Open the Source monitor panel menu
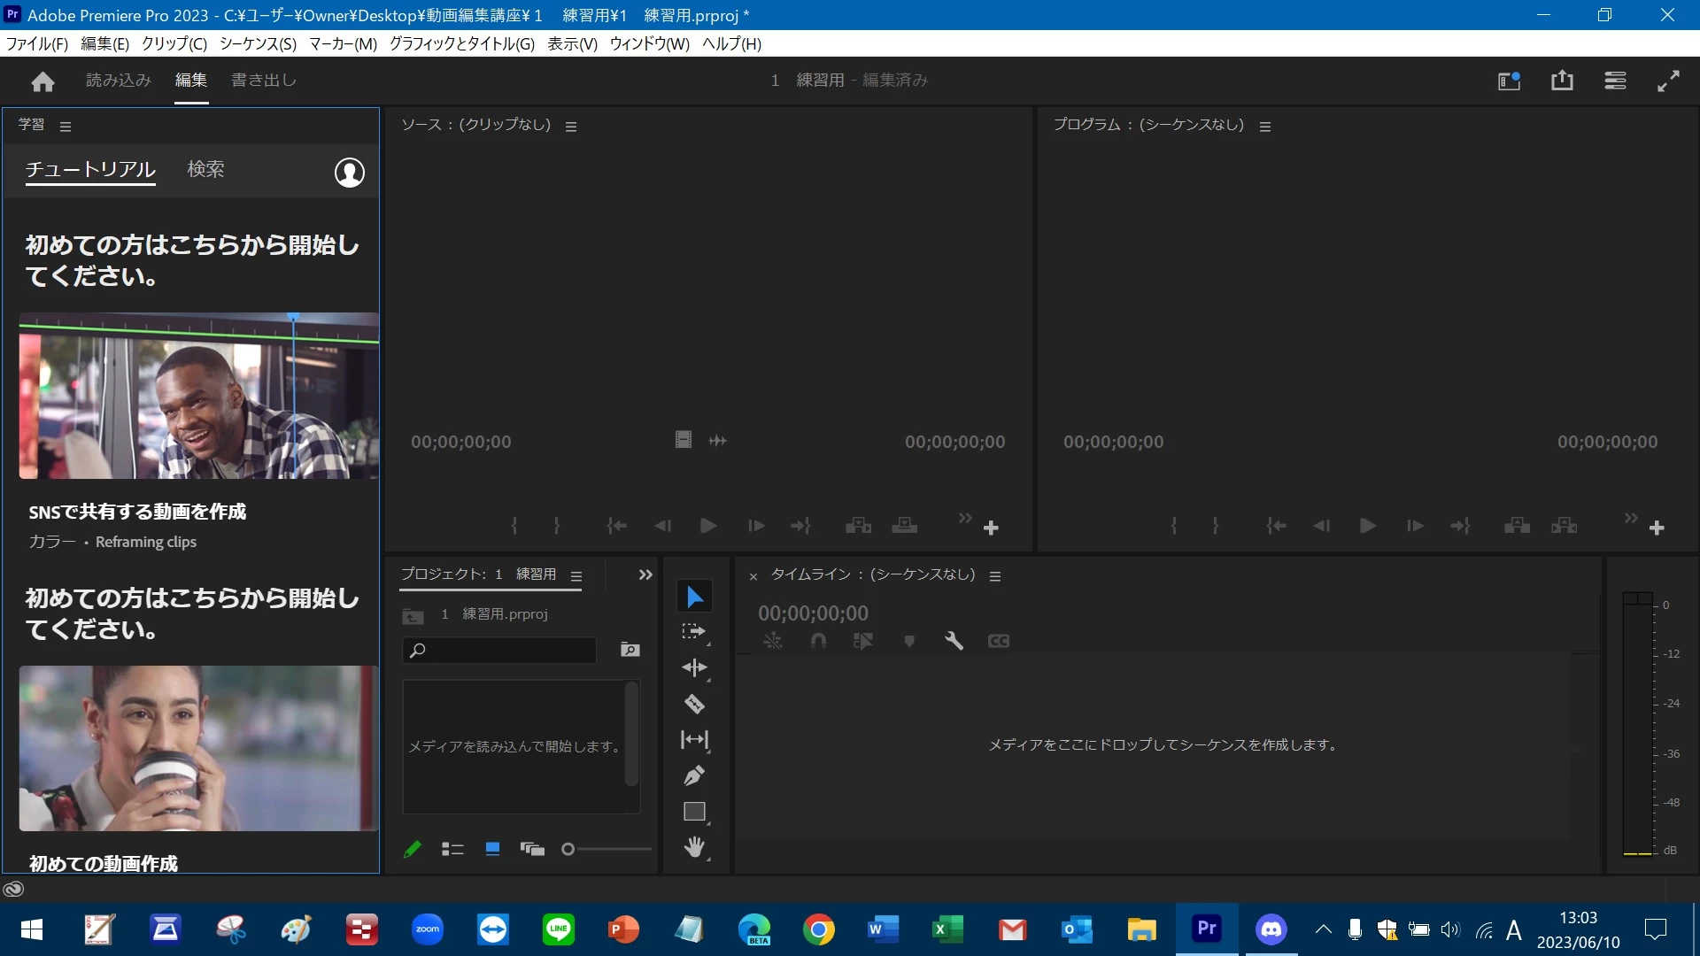The width and height of the screenshot is (1700, 956). click(571, 127)
